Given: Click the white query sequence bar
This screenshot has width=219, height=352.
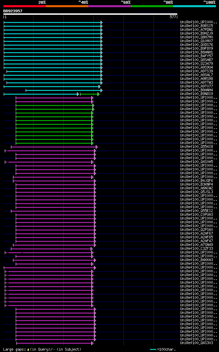Looking at the screenshot, I should pyautogui.click(x=90, y=14).
